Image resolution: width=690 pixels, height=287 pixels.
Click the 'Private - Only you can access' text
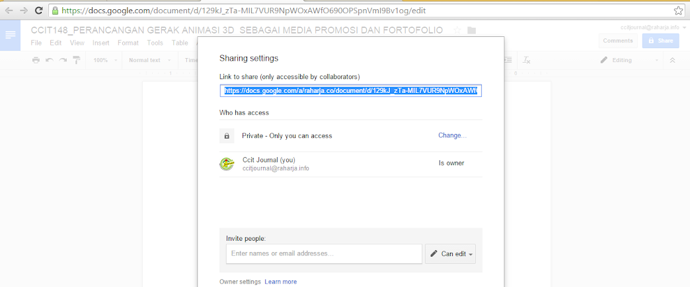coord(287,136)
